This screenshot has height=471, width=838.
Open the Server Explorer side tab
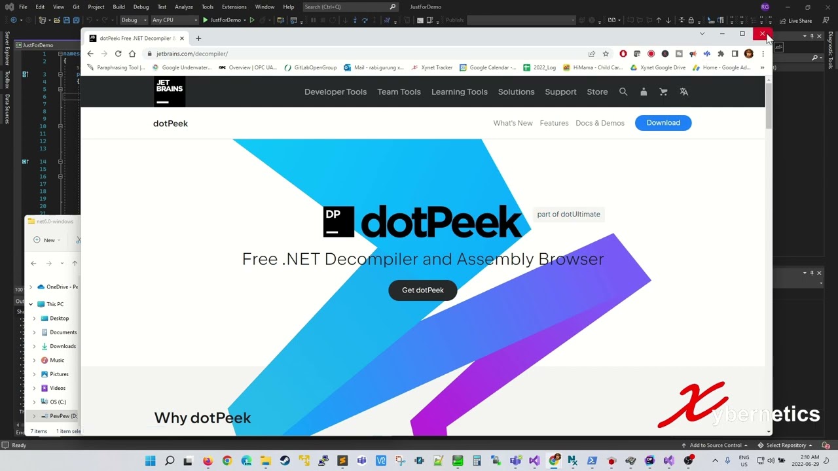[7, 48]
